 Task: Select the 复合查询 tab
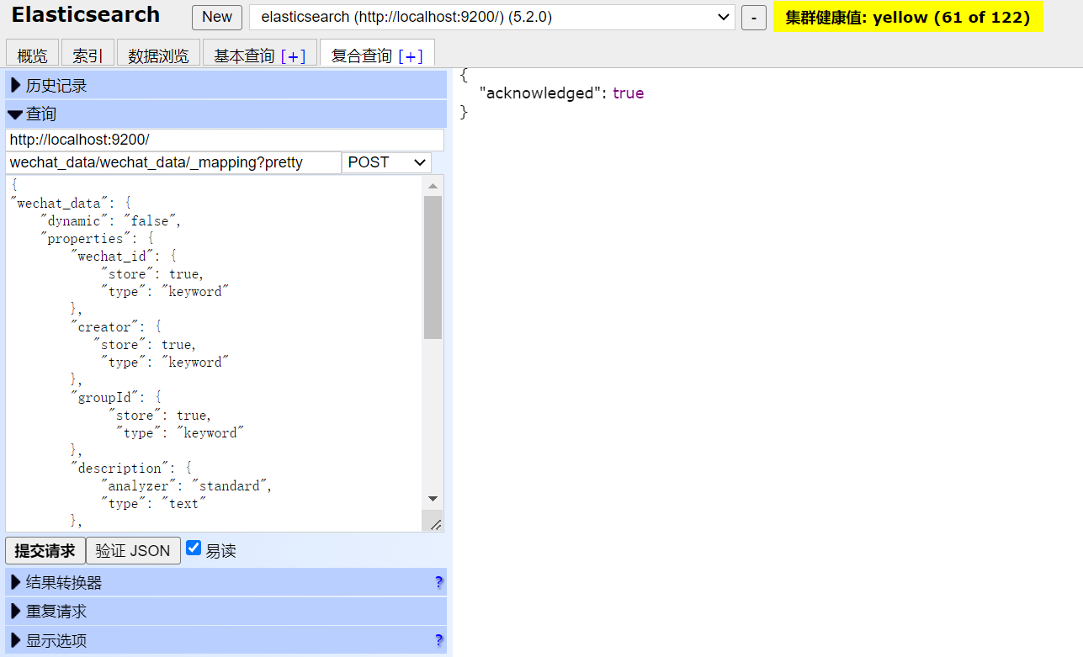click(362, 56)
